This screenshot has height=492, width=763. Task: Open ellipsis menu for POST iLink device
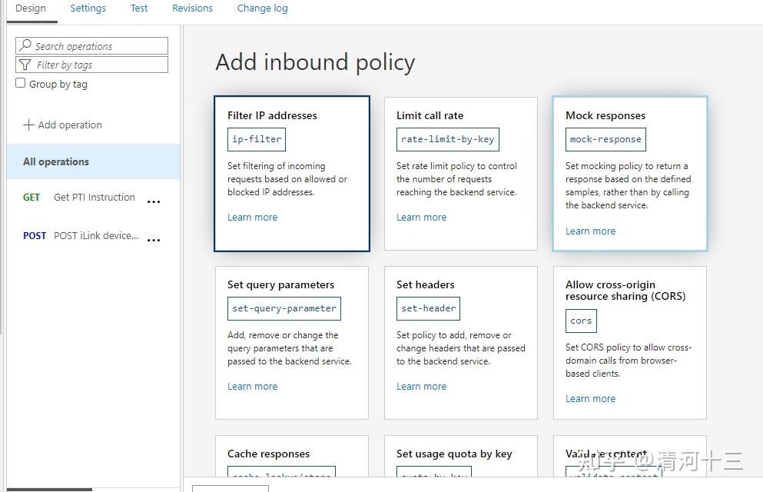point(154,240)
